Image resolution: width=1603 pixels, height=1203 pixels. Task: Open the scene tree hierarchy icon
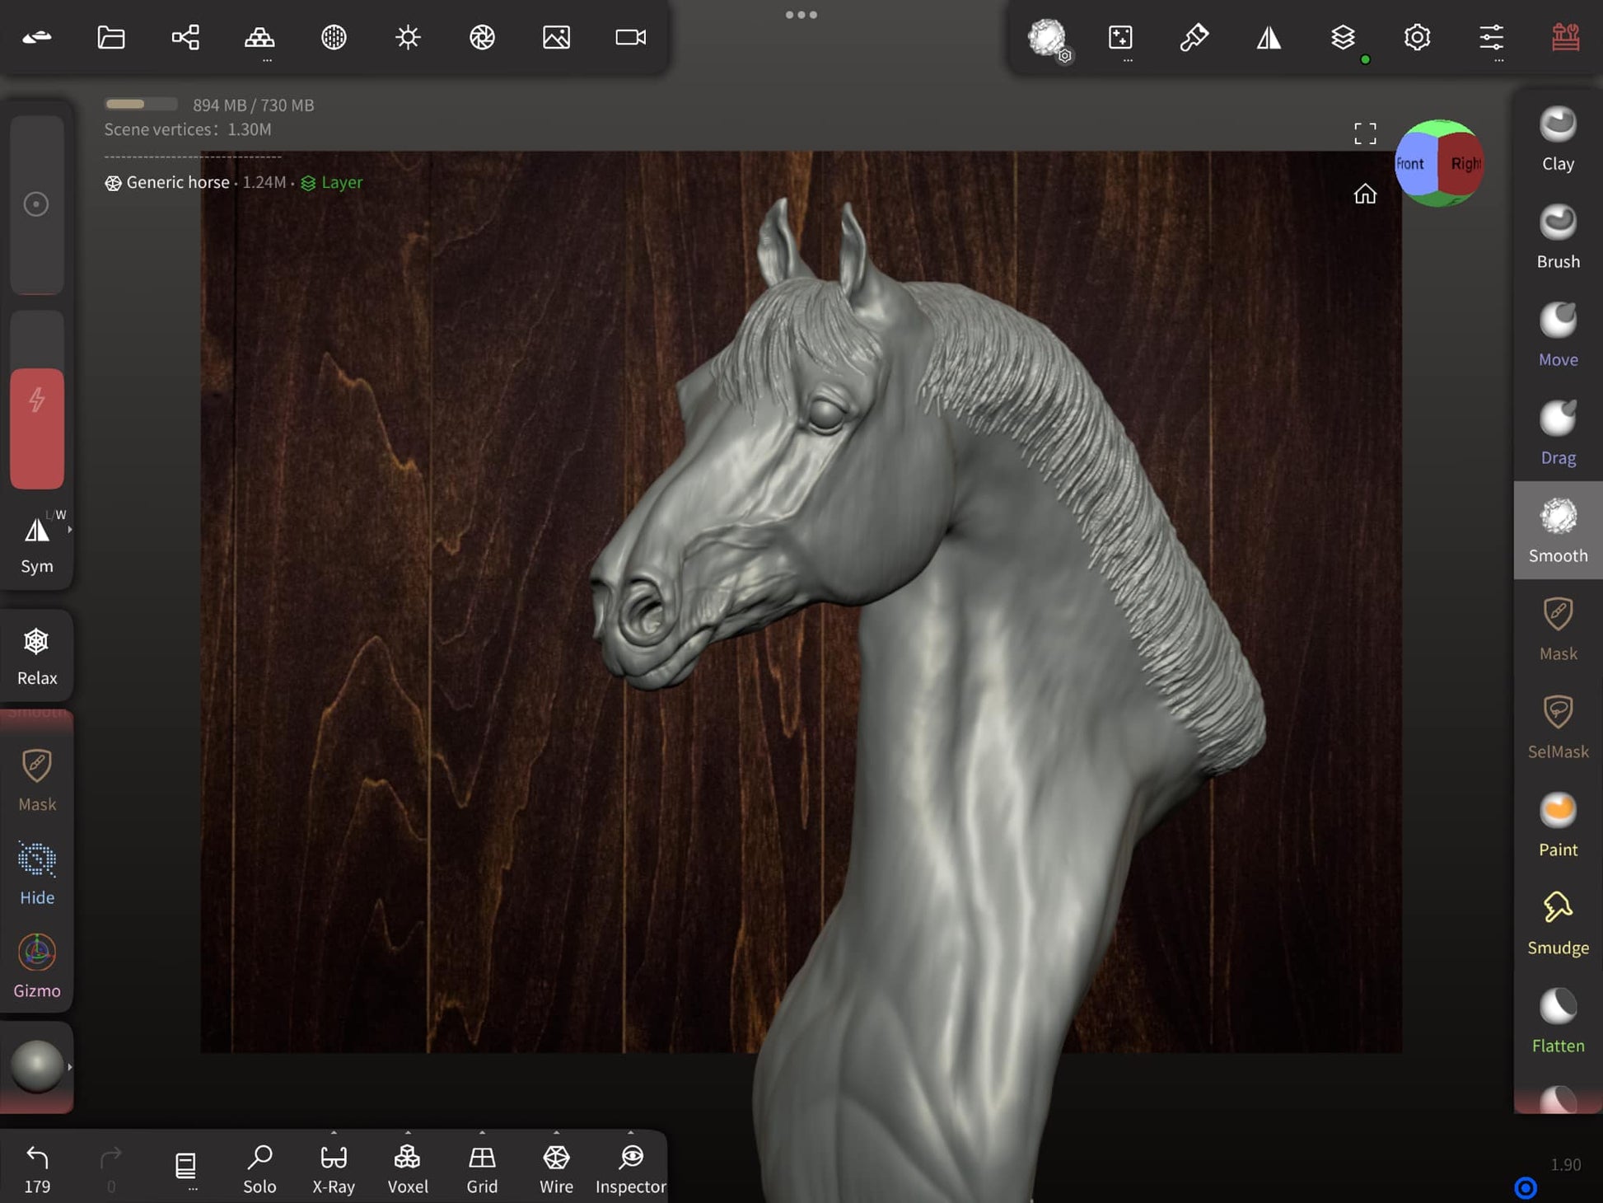(185, 37)
